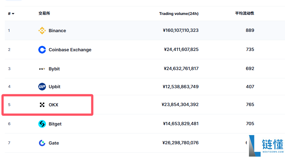Click the Bitget logo icon

click(42, 124)
